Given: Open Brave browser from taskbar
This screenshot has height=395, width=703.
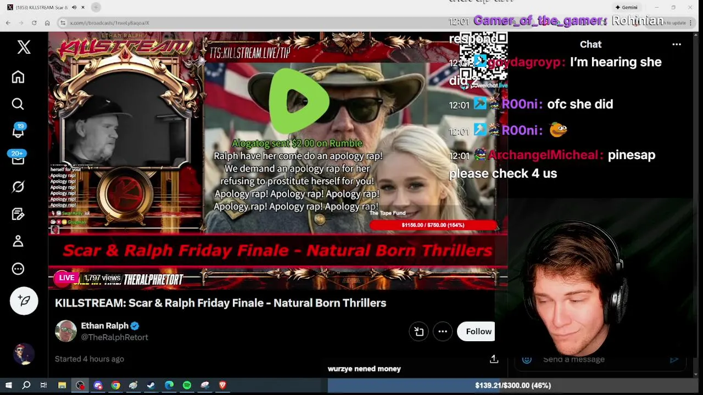Looking at the screenshot, I should coord(222,385).
